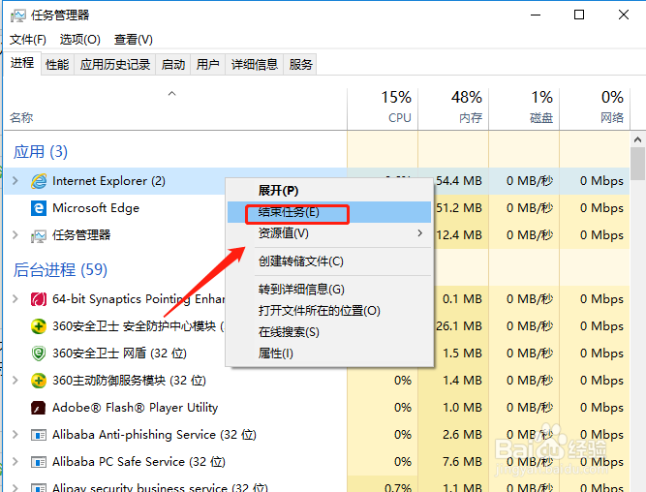Click the 51.2 MB memory cell for Edge
646x492 pixels.
click(x=459, y=208)
